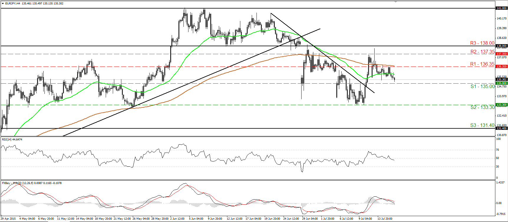This screenshot has height=222, width=508.
Task: Select the R1 - 136.35 resistance label
Action: (482, 64)
